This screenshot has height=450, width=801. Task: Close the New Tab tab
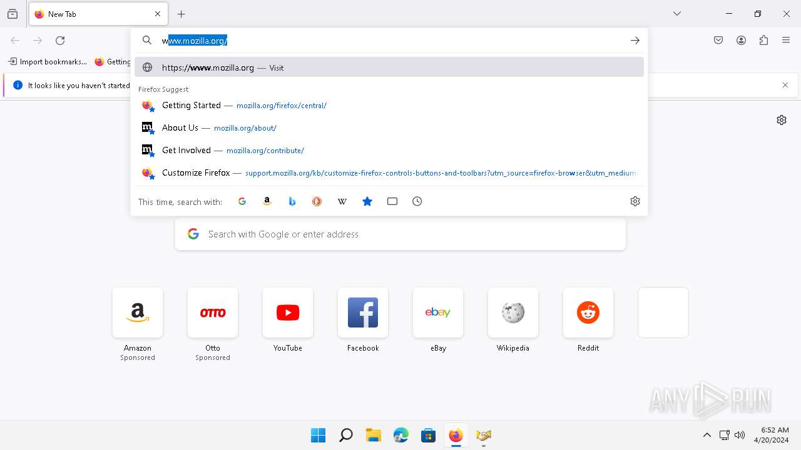(x=158, y=14)
